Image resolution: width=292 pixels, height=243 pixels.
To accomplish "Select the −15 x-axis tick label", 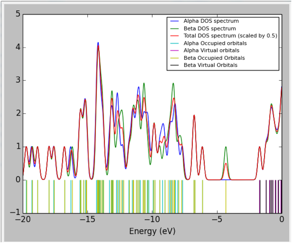I will tap(88, 220).
